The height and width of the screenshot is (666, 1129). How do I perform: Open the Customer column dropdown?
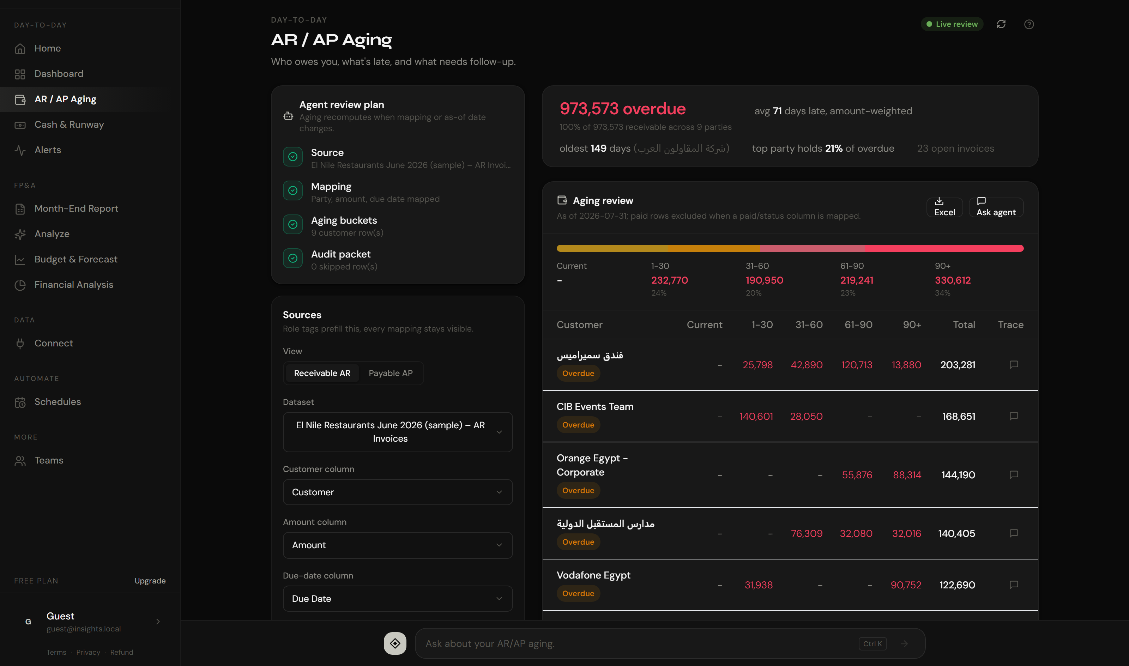tap(398, 492)
